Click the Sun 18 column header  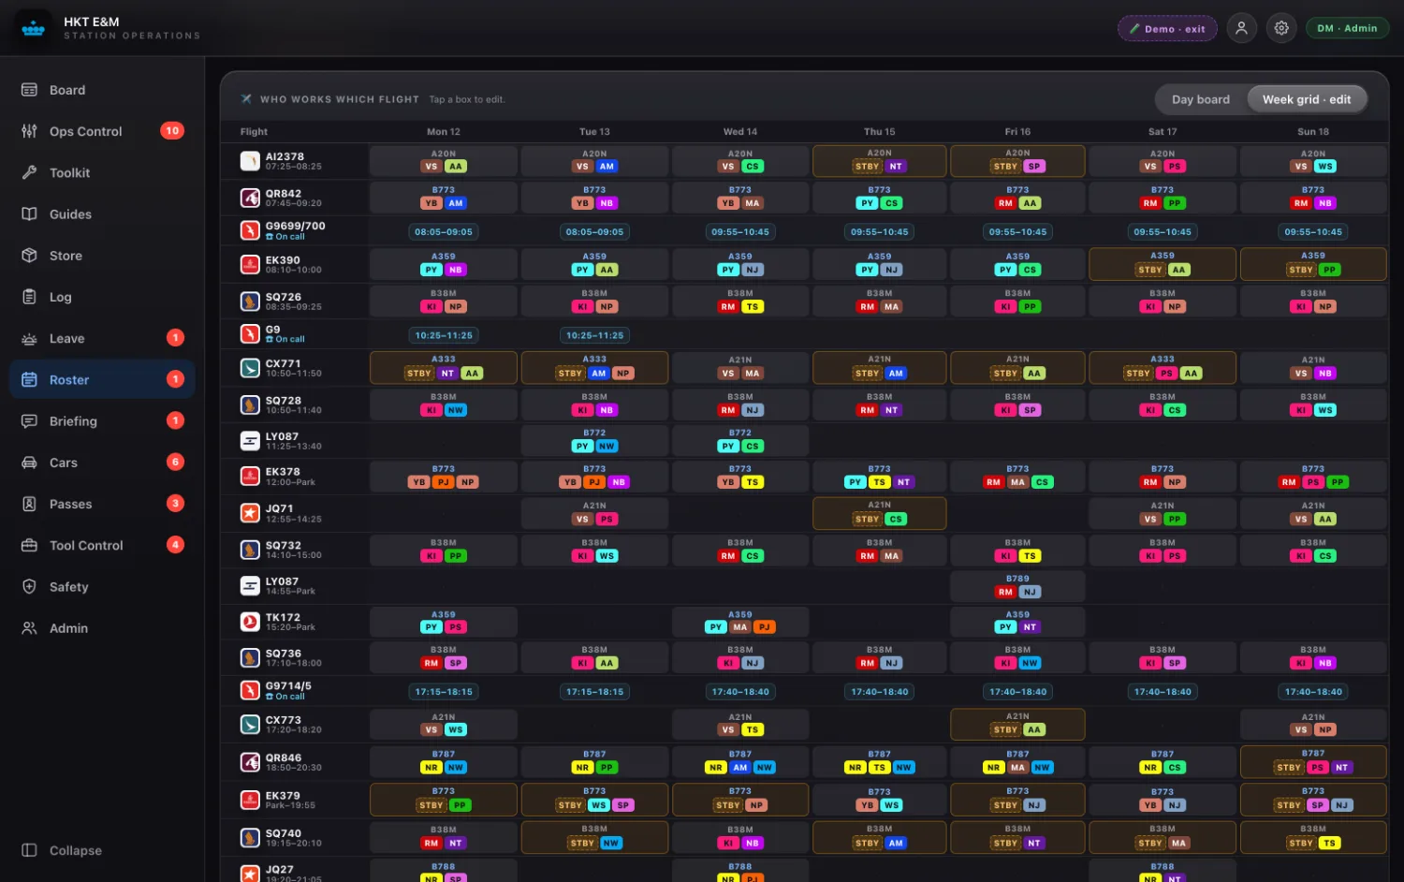(x=1313, y=132)
